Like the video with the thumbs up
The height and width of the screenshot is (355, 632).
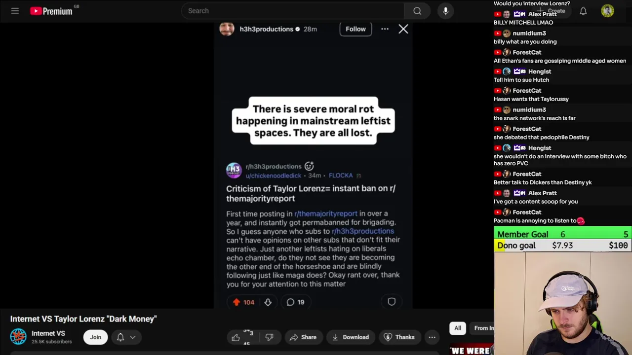tap(236, 337)
